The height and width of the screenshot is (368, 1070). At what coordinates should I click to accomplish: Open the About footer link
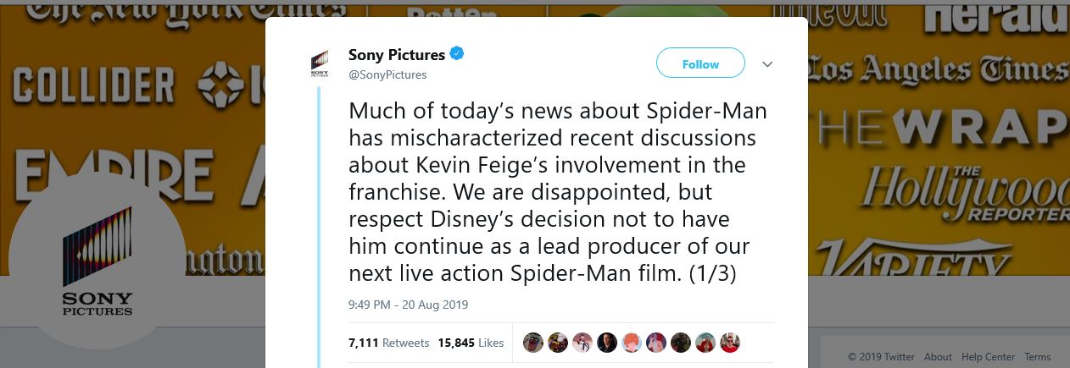(x=938, y=357)
